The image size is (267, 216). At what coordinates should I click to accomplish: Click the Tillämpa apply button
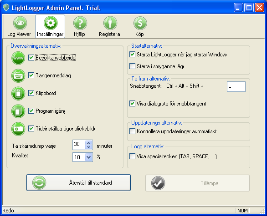point(198,183)
